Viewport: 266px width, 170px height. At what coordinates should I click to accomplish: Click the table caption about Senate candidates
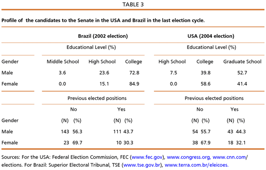click(x=103, y=21)
